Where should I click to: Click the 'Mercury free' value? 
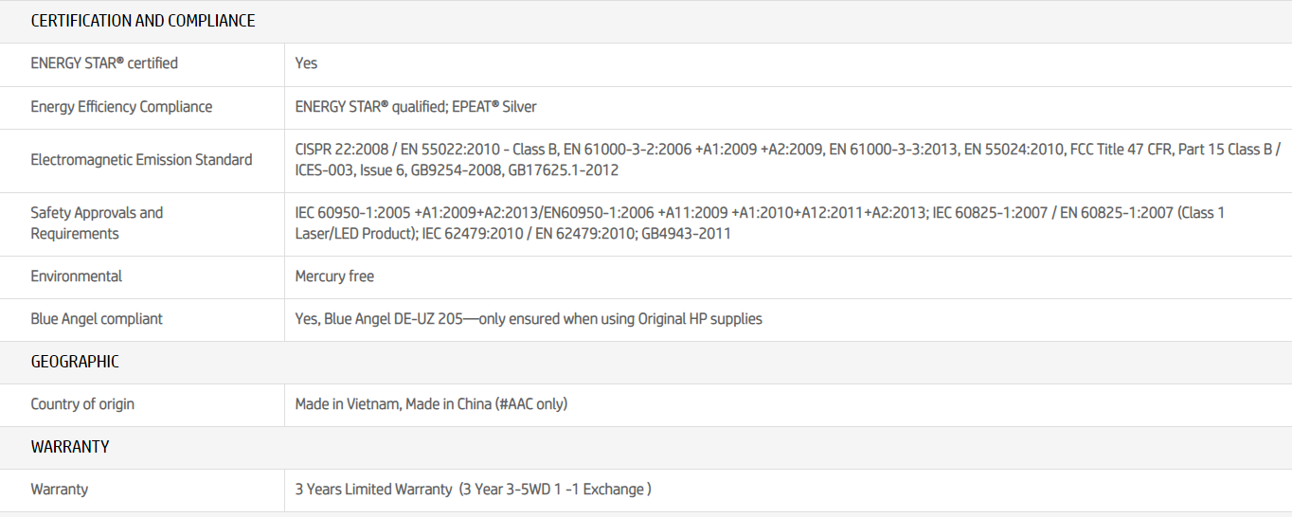click(x=334, y=276)
